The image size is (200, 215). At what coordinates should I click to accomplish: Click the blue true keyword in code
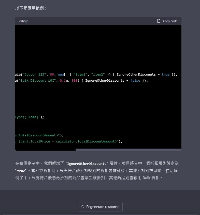(x=165, y=75)
